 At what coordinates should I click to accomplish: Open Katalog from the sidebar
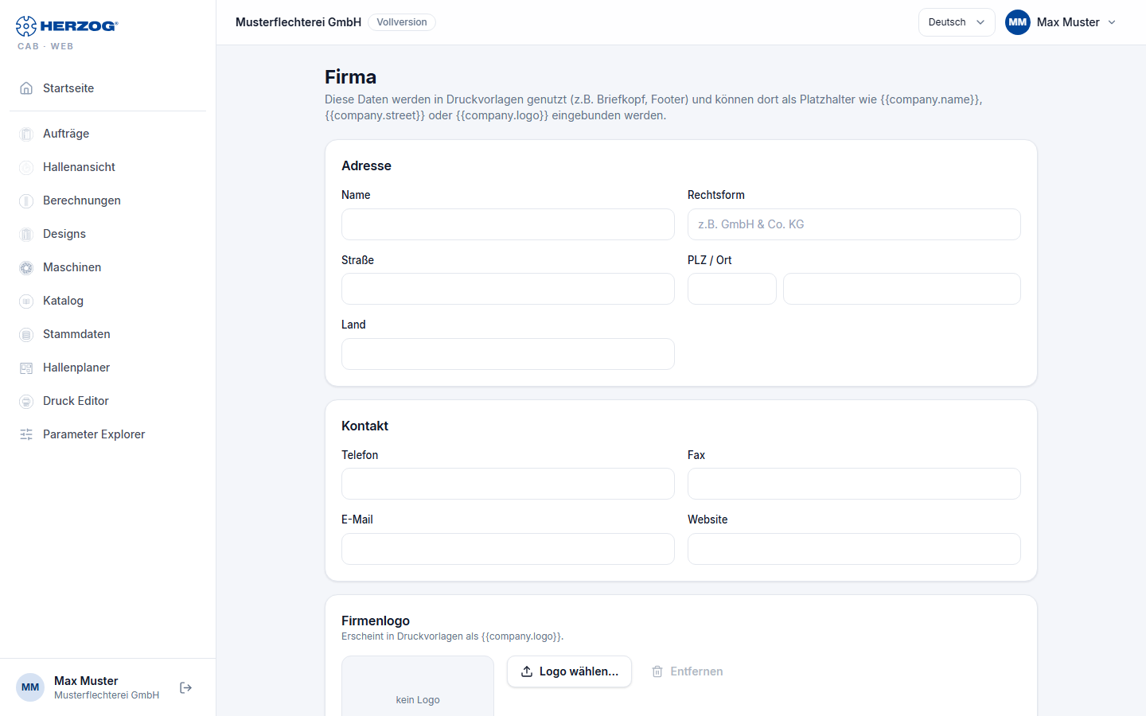coord(108,301)
